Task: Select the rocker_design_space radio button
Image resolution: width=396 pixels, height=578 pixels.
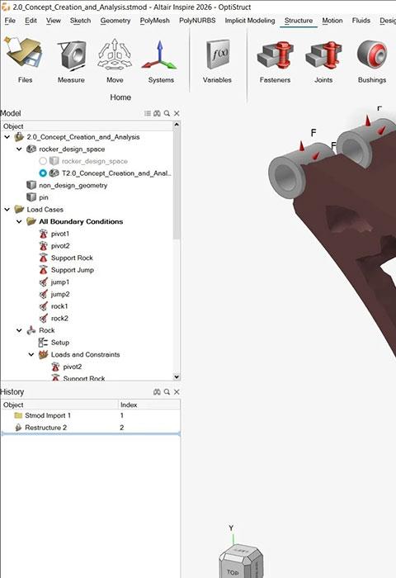Action: (43, 161)
